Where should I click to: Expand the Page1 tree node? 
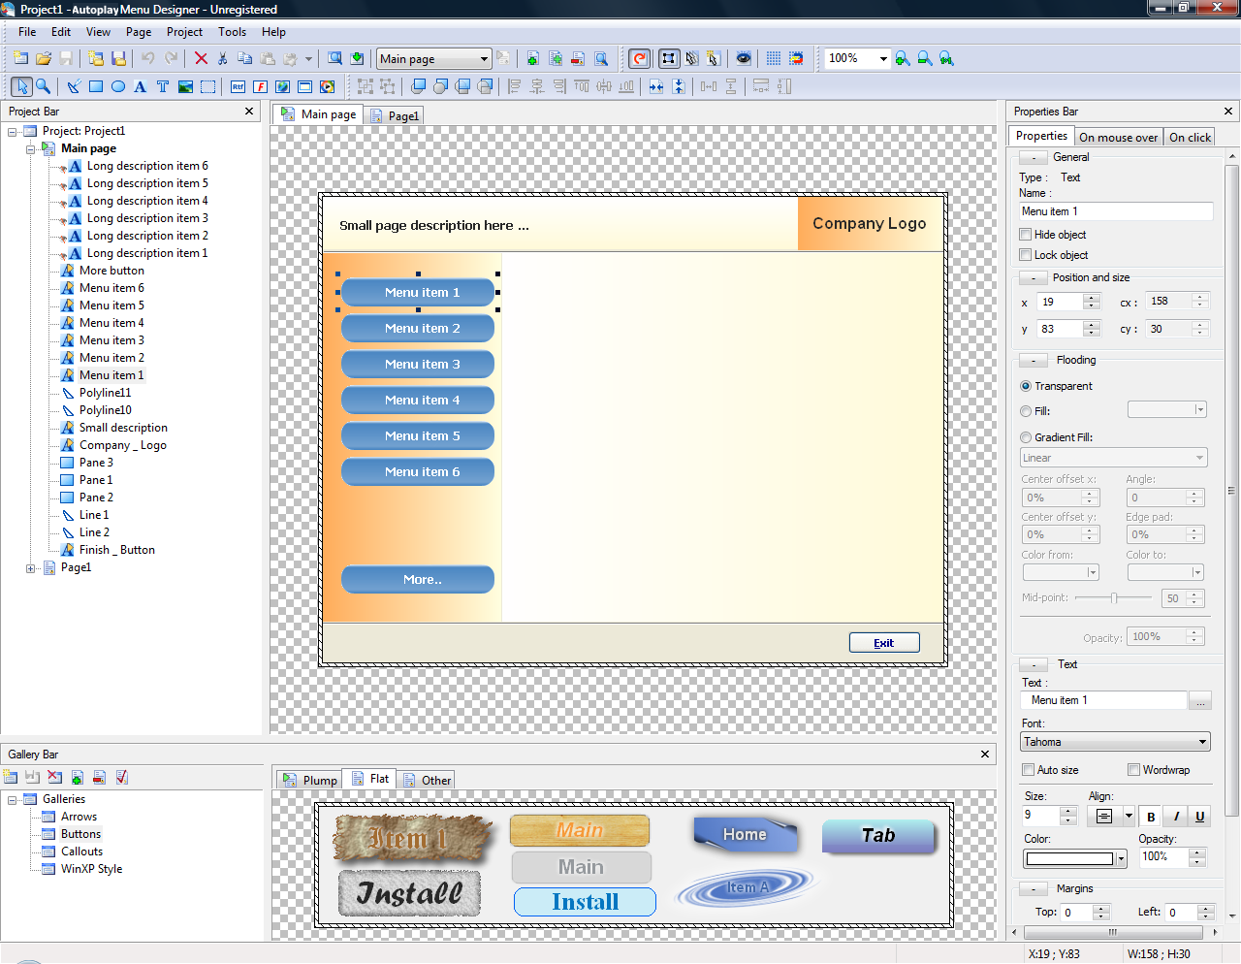[31, 568]
